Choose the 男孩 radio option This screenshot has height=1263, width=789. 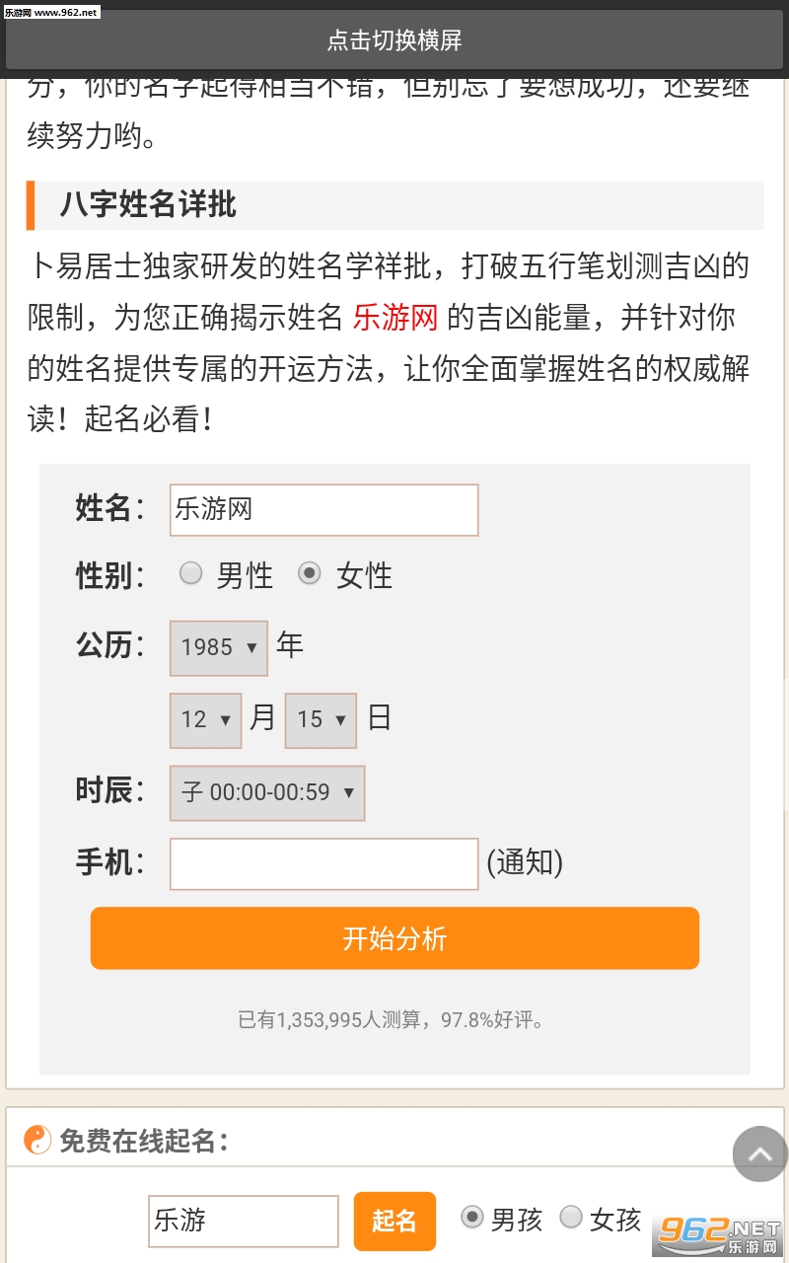click(x=472, y=1218)
